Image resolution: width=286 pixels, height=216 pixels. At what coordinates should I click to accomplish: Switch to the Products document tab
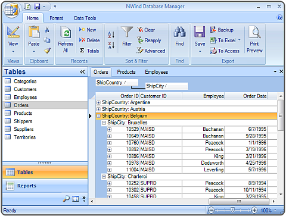126,72
